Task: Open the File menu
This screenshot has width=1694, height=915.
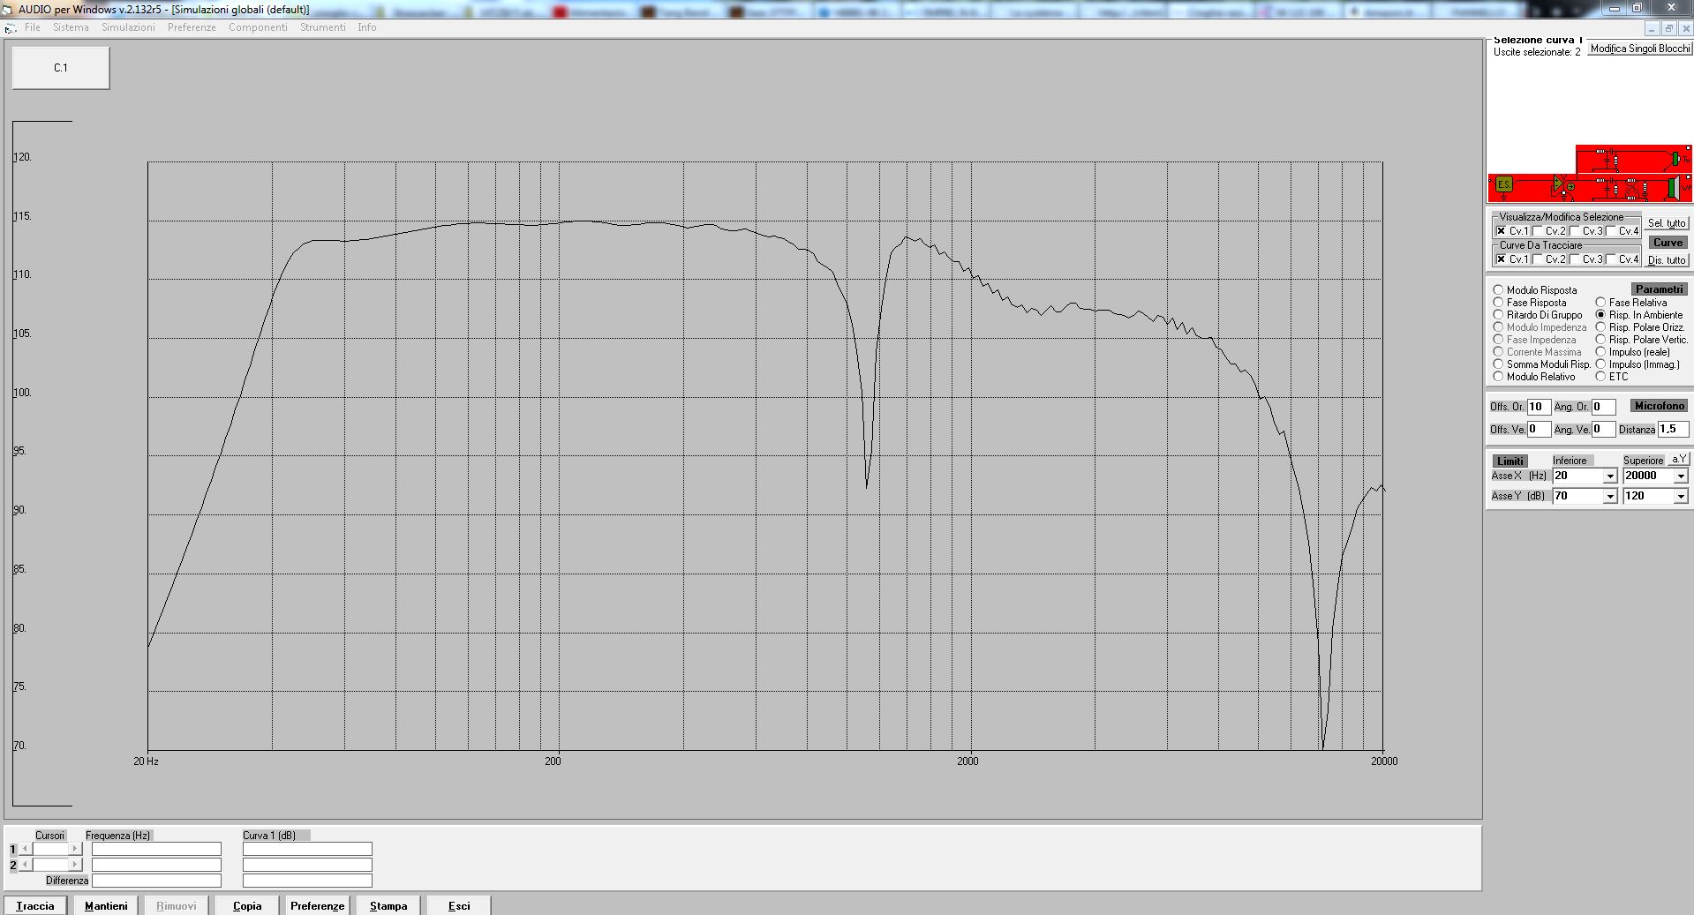Action: [33, 27]
